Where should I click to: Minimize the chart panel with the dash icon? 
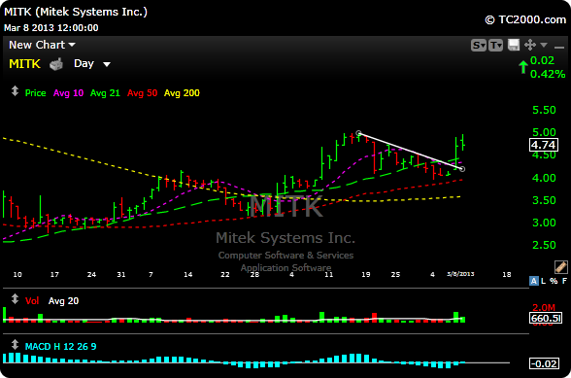coord(559,47)
